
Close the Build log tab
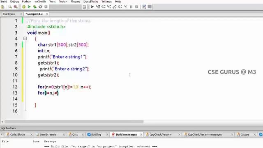click(x=107, y=134)
